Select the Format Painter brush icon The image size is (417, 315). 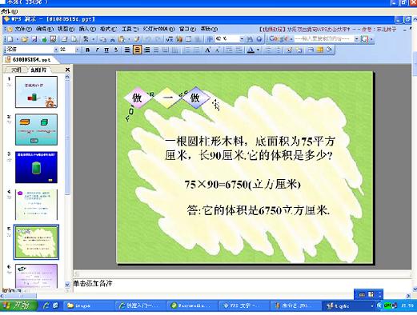pyautogui.click(x=137, y=39)
